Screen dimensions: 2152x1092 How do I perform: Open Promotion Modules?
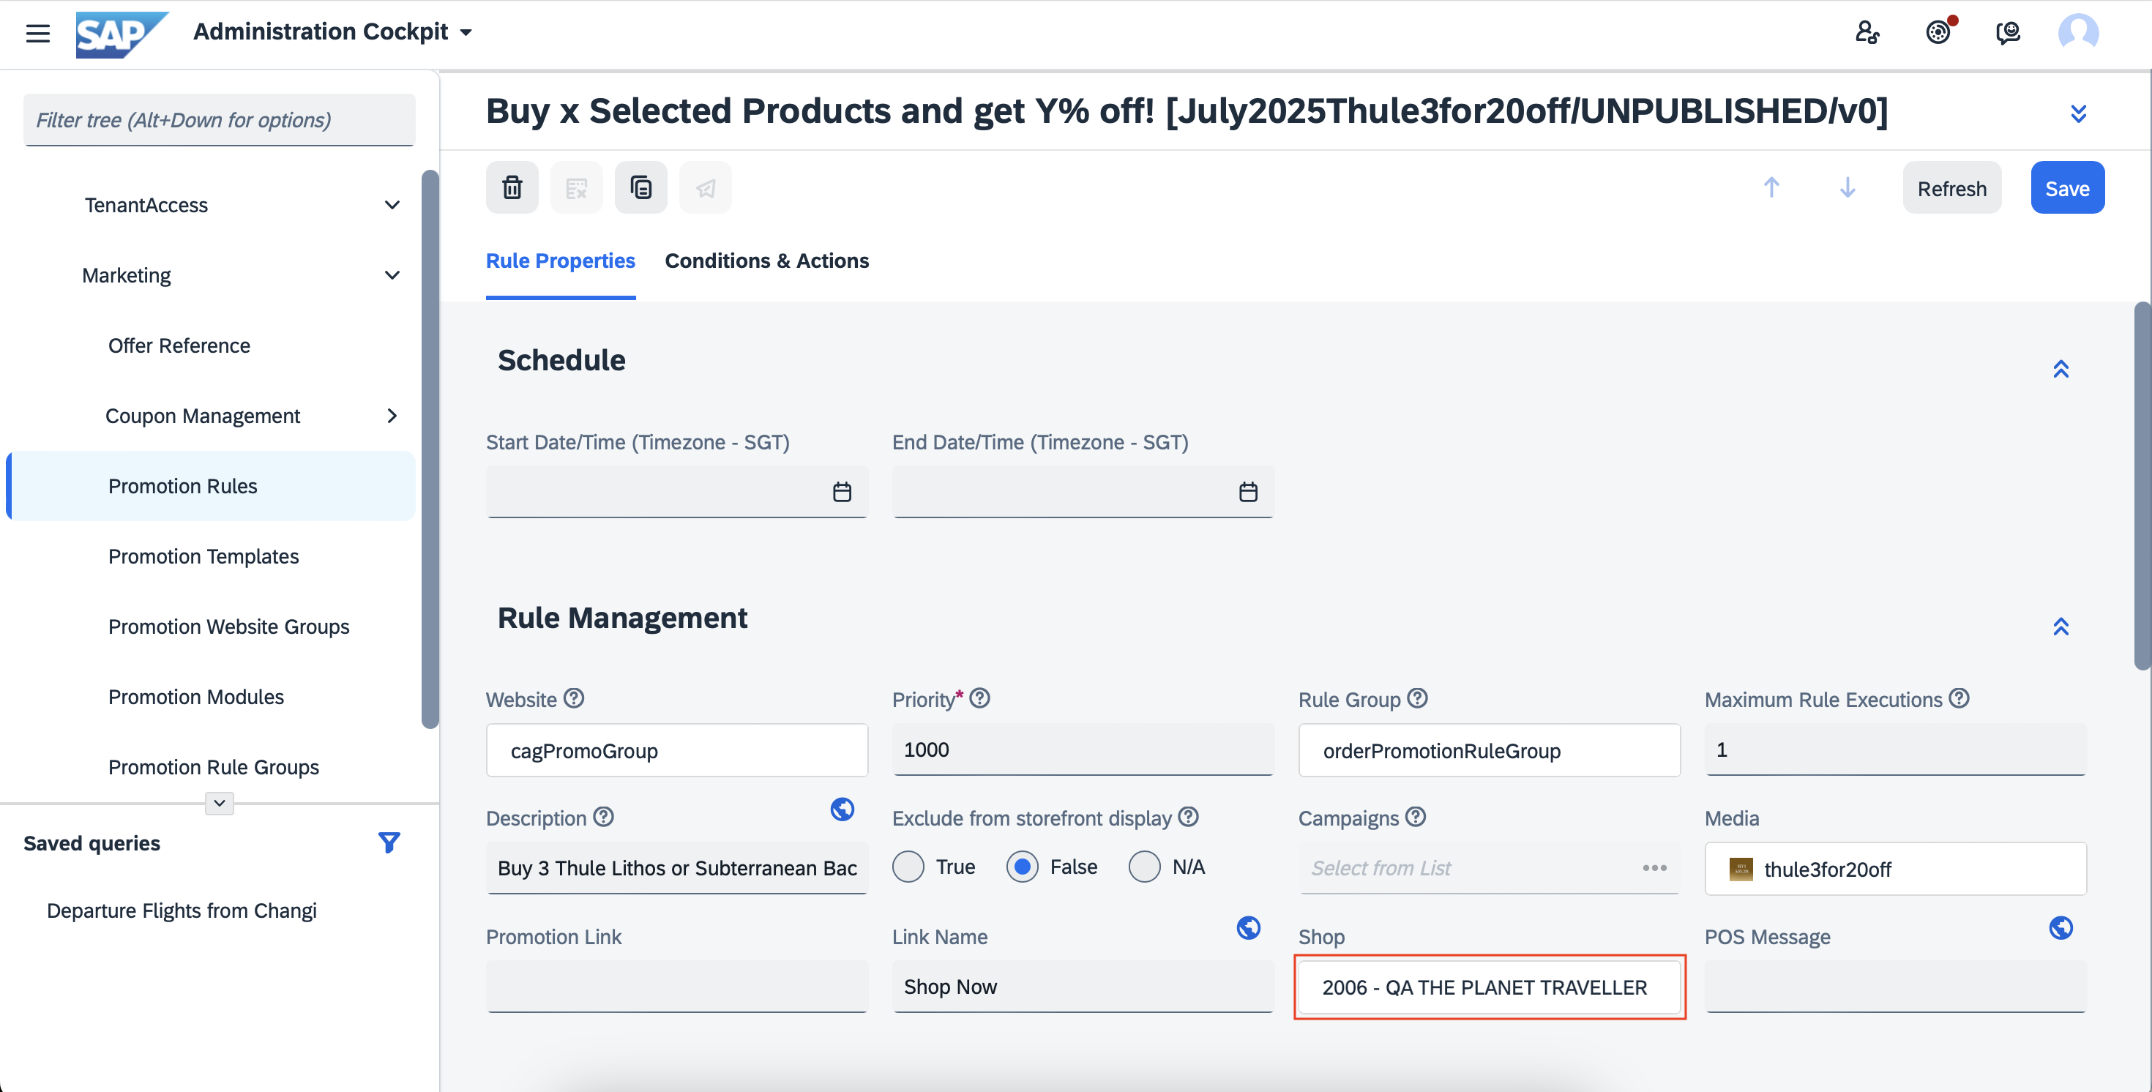coord(195,696)
